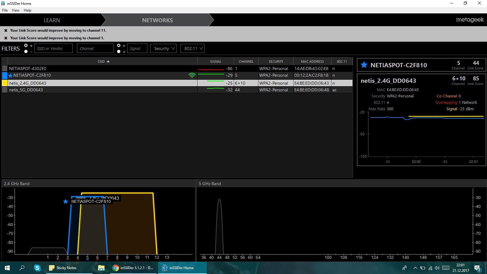Open the network Wi-Fi tray icon
Screen dimensions: 487x274
point(430,268)
